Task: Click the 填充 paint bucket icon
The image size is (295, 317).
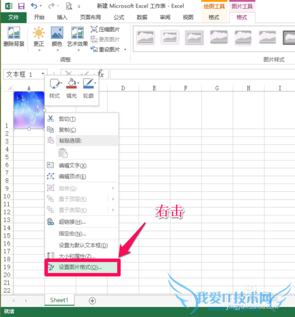Action: coord(71,84)
